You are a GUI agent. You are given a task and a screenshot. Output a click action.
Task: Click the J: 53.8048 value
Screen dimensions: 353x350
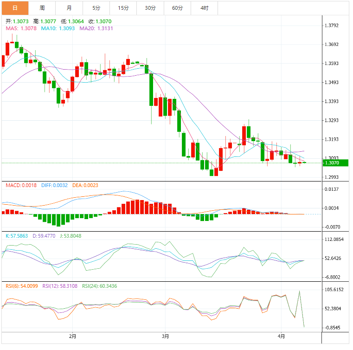(71, 236)
